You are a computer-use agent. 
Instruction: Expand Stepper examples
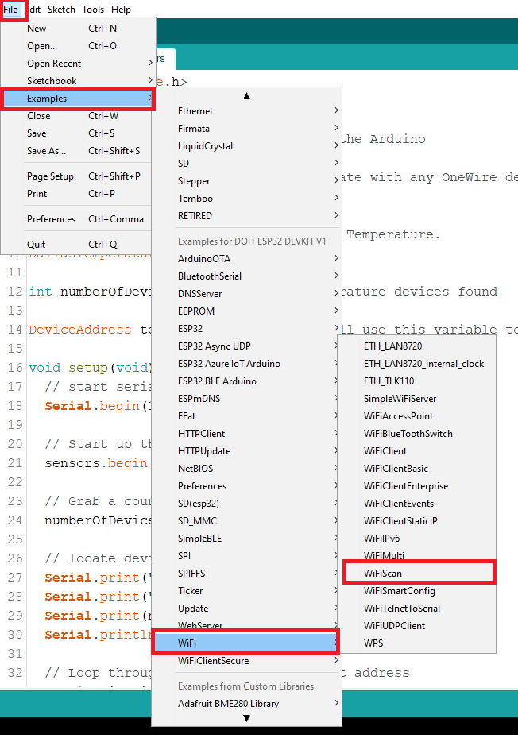[246, 181]
